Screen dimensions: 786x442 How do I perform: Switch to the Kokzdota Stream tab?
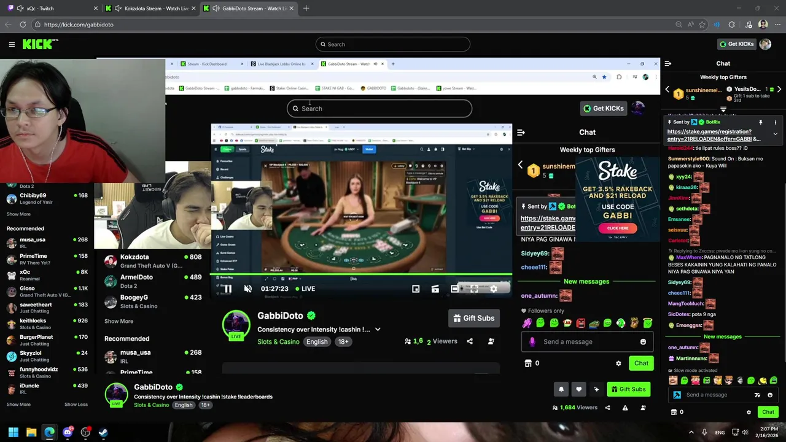(x=150, y=8)
